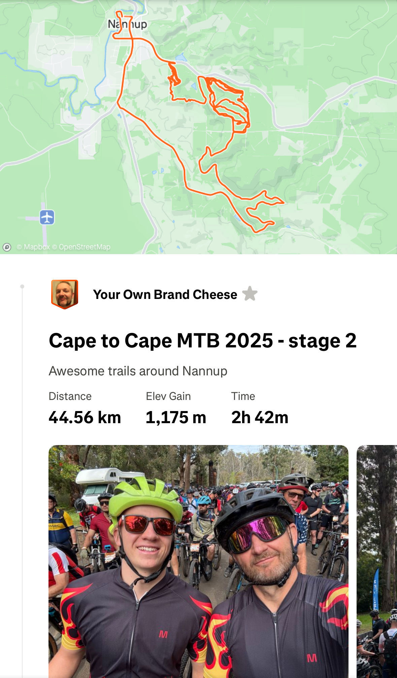Click the Mapbox logo icon

[x=7, y=247]
